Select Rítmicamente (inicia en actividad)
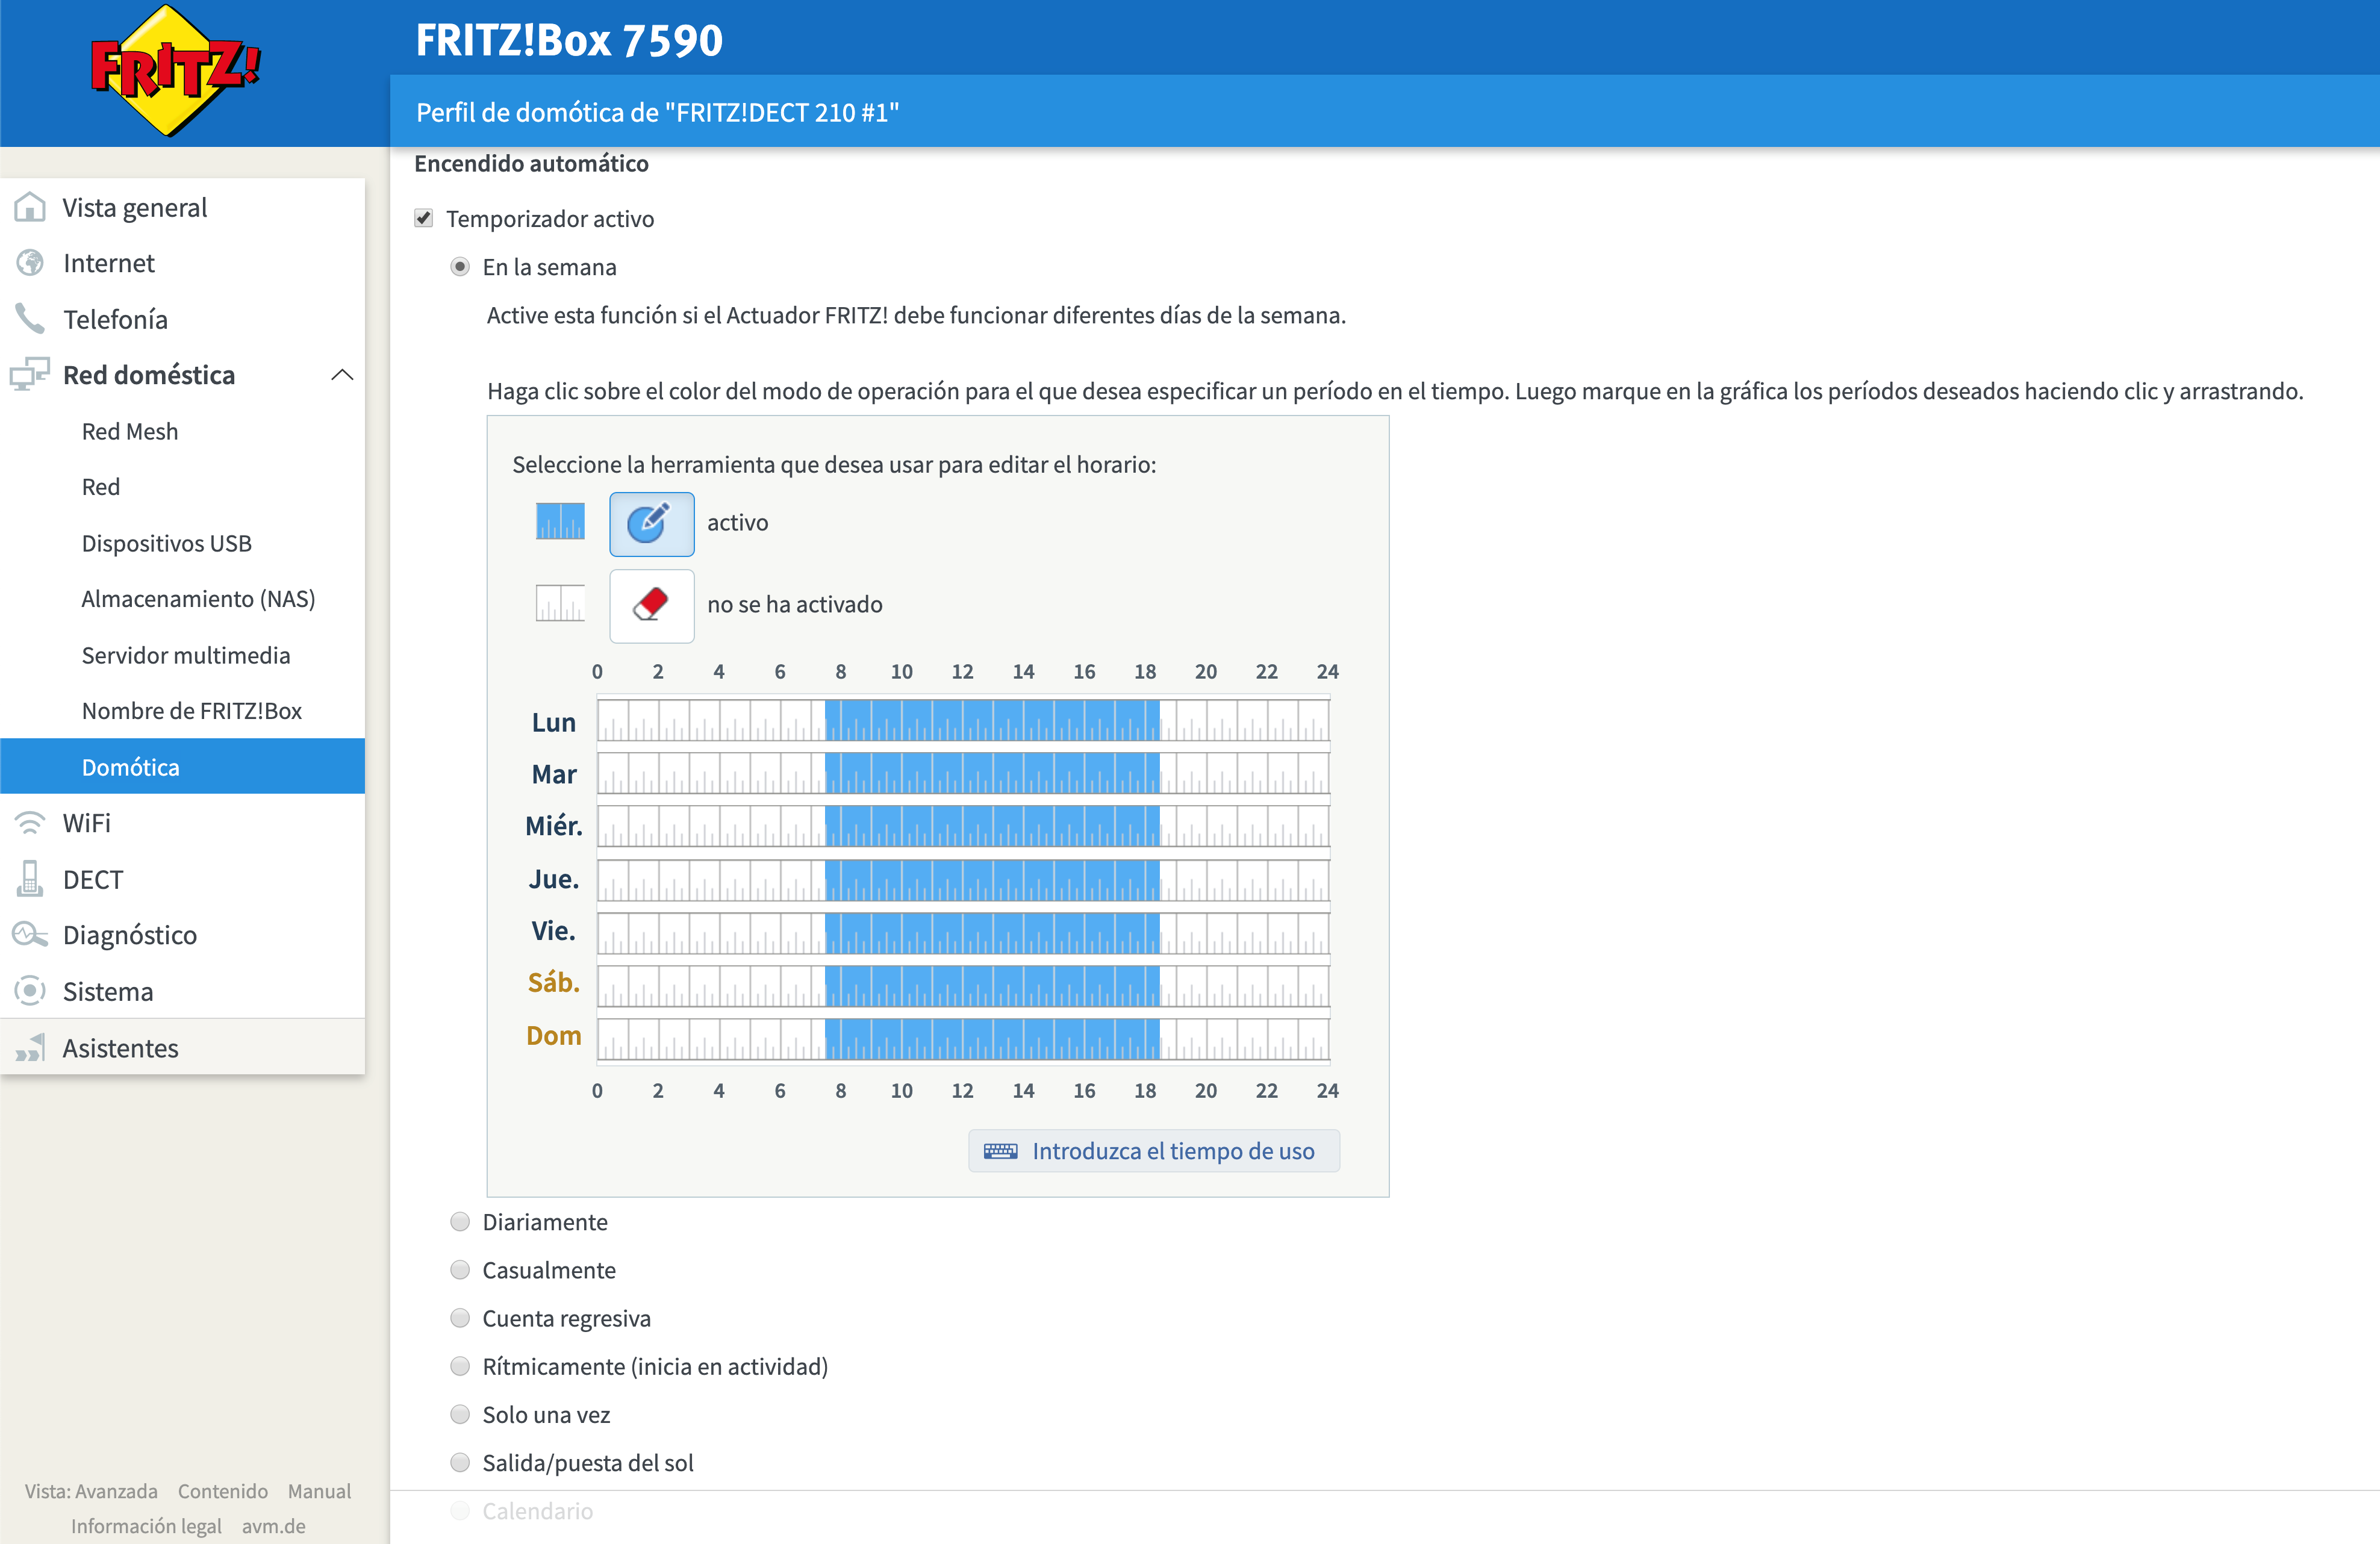 pos(460,1366)
